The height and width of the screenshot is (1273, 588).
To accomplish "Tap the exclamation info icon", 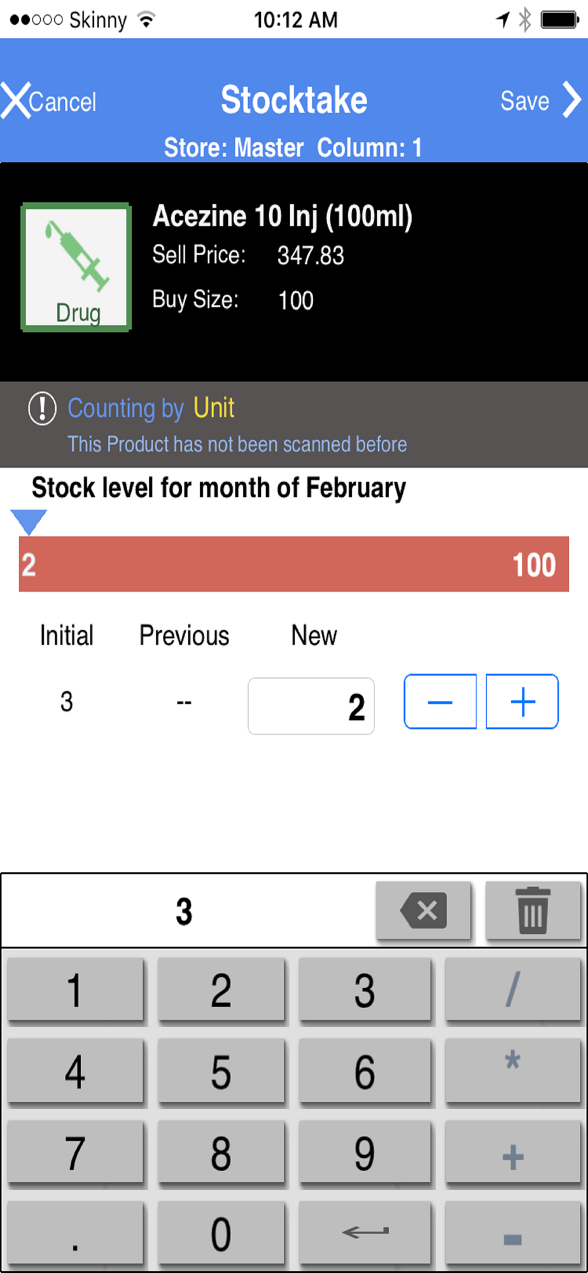I will point(43,409).
